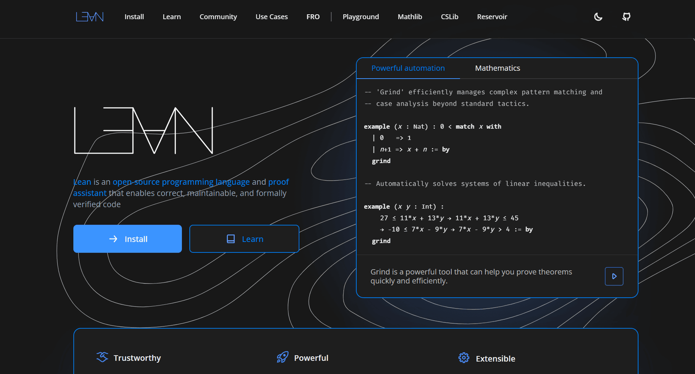
Task: Open the FRO navbar link
Action: [x=313, y=17]
